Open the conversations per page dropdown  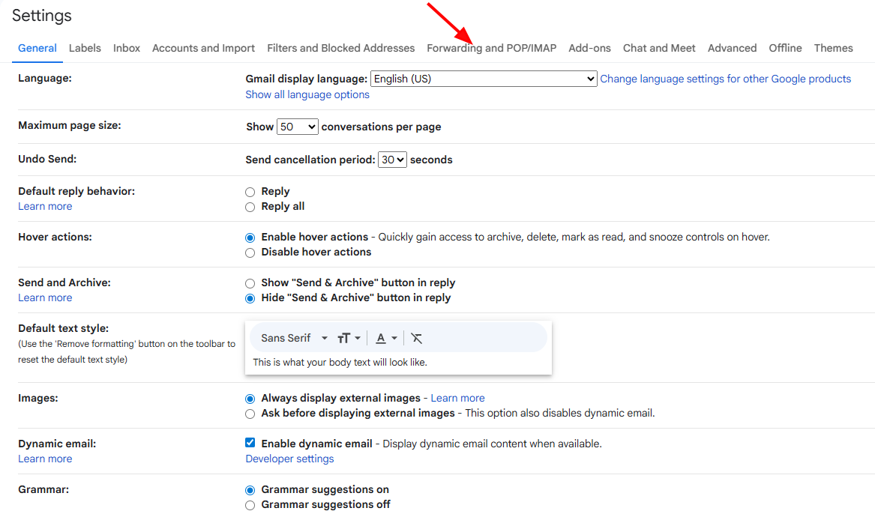coord(298,127)
